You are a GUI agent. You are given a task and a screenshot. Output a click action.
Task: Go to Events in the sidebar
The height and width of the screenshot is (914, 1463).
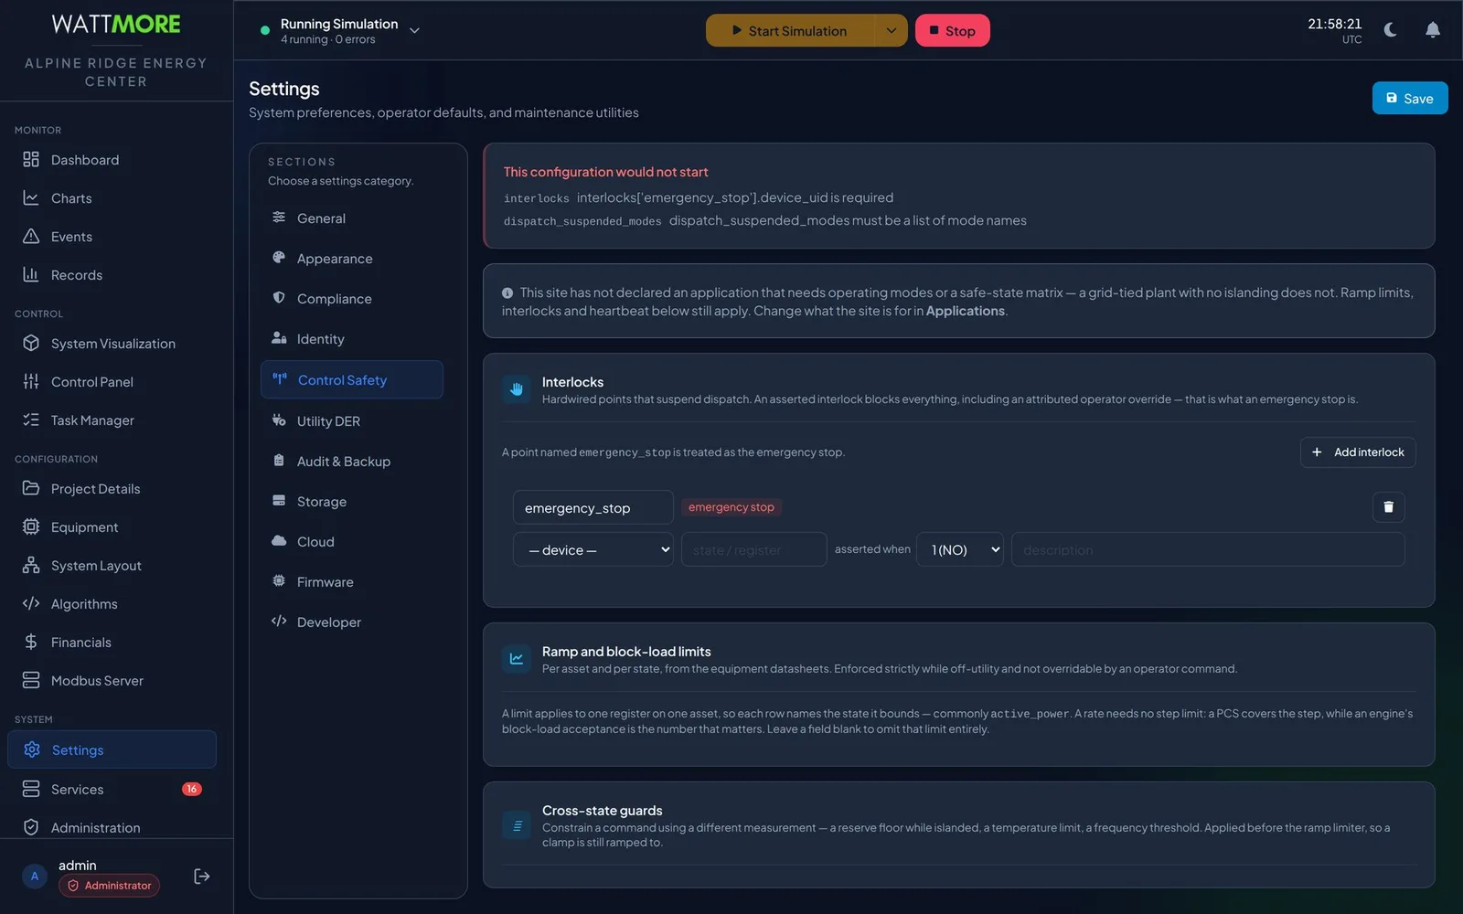[x=112, y=237]
